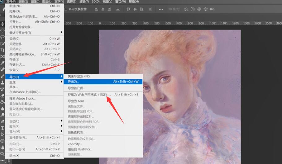Viewport: 282px width, 164px height.
Task: Choose 存储为 Web 所用格式（旧版）
Action: click(x=103, y=95)
